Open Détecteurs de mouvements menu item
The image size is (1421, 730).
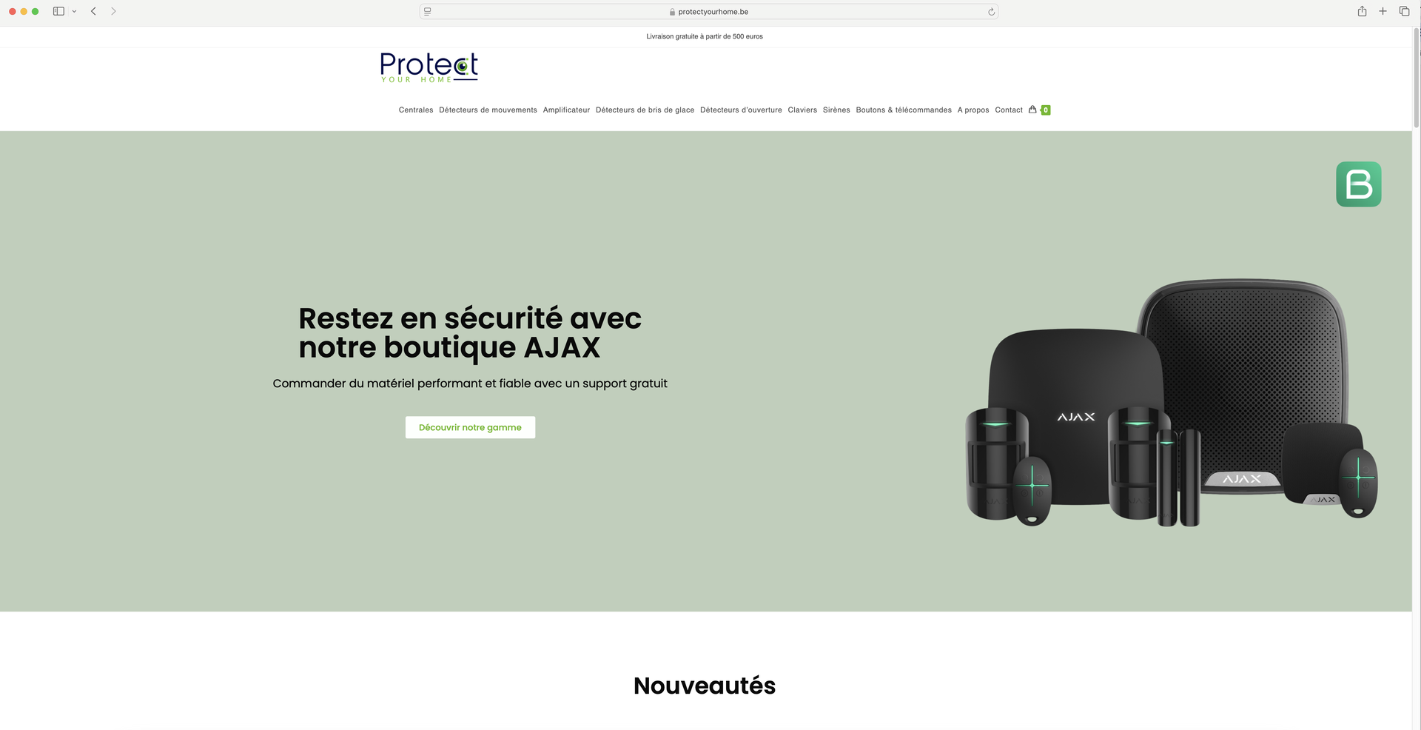(x=488, y=110)
